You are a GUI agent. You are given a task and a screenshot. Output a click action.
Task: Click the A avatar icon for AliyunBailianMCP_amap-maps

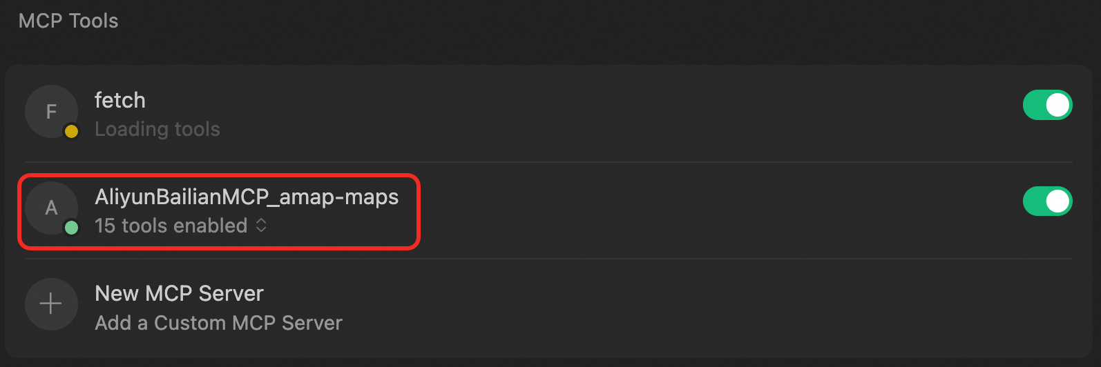pyautogui.click(x=51, y=208)
